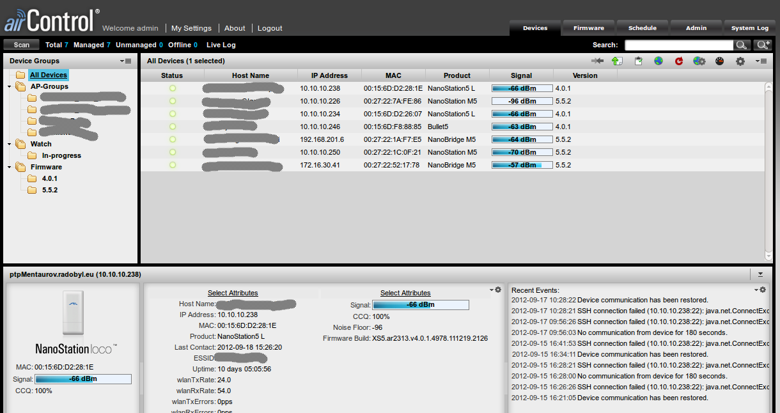Screen dimensions: 780x413
Task: Open the Device Groups panel menu
Action: pos(125,61)
